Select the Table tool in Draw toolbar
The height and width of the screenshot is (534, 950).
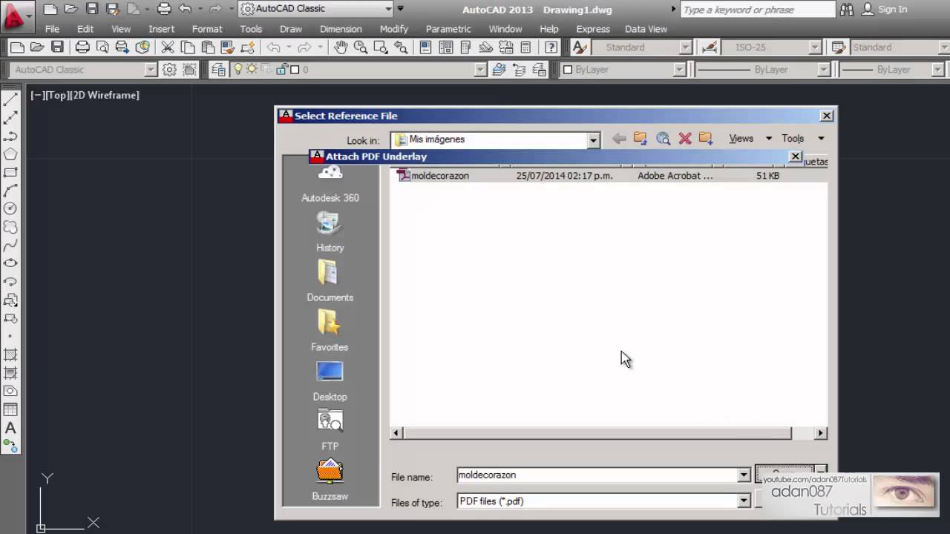coord(10,409)
